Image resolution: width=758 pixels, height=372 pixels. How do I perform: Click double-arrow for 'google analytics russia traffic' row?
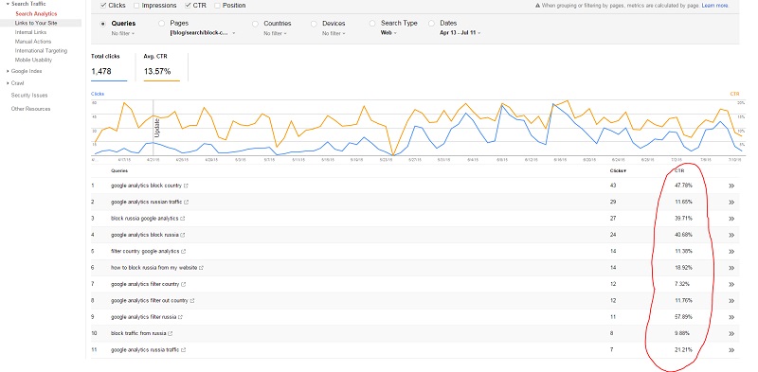(731, 350)
